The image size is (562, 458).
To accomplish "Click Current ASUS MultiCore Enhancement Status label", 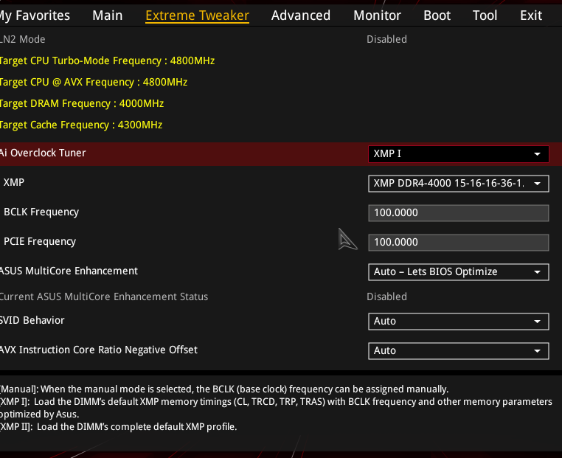I will coord(104,296).
